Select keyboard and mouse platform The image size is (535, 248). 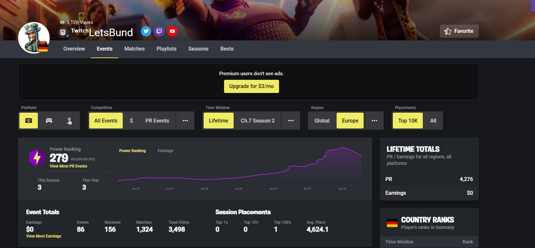(x=29, y=121)
